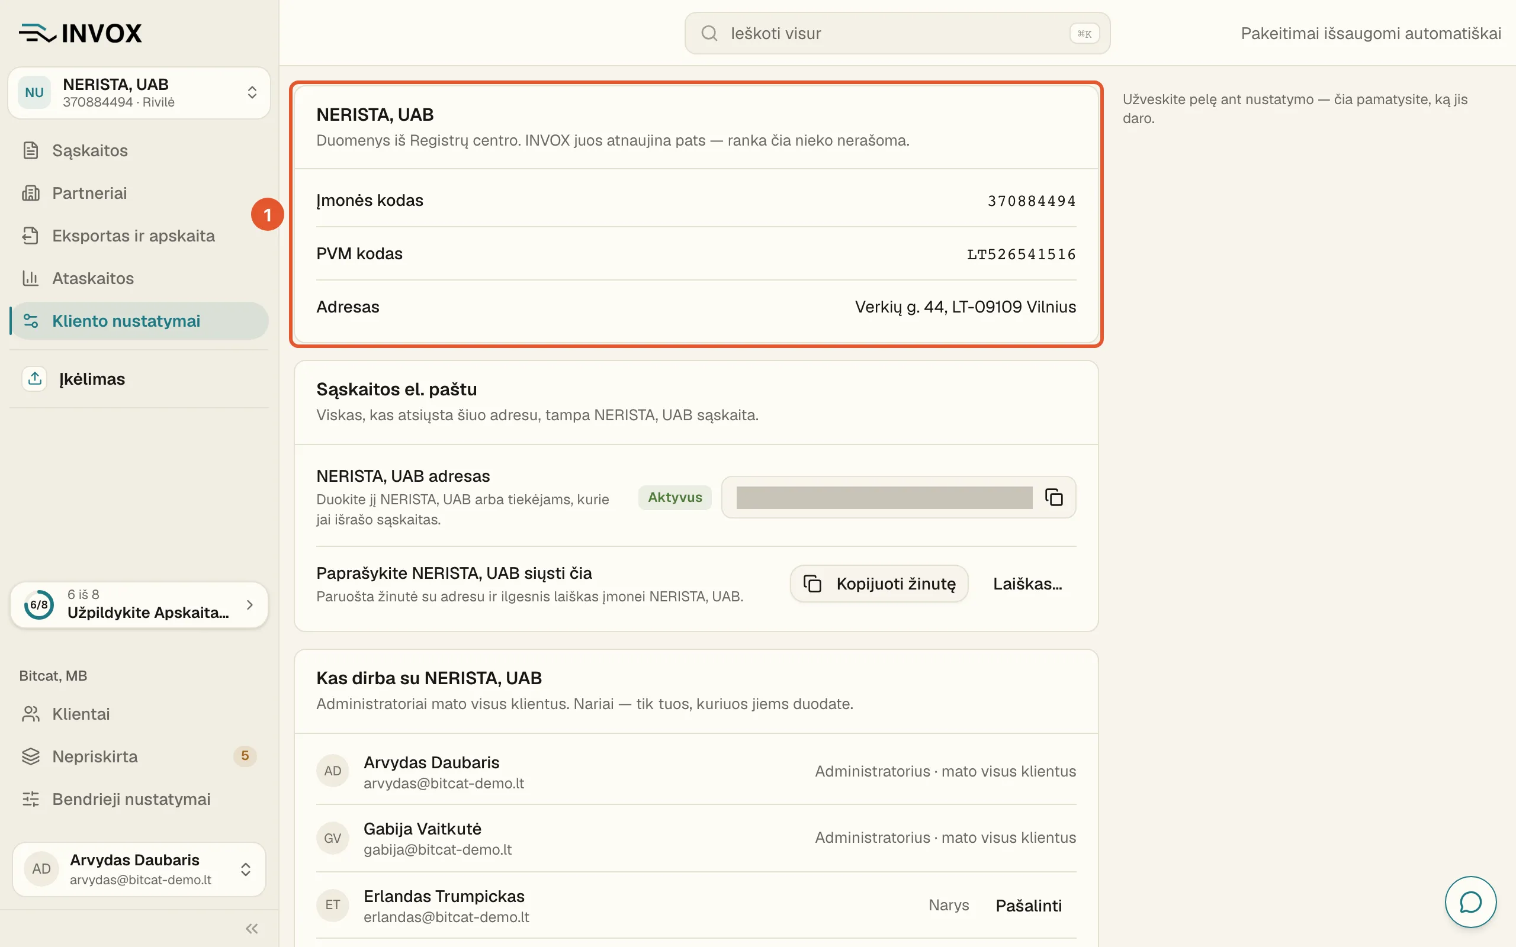Click the INVOX logo

point(81,33)
